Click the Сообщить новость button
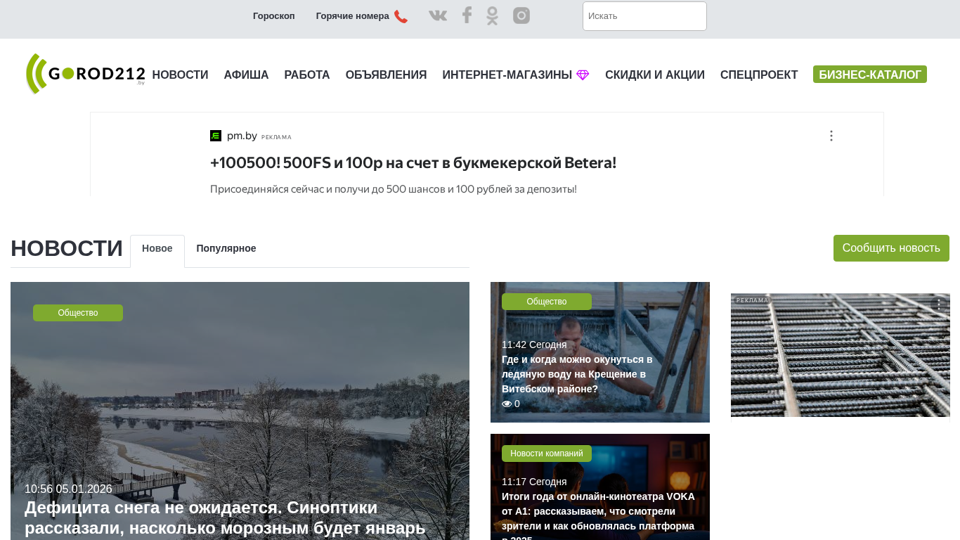 tap(891, 248)
